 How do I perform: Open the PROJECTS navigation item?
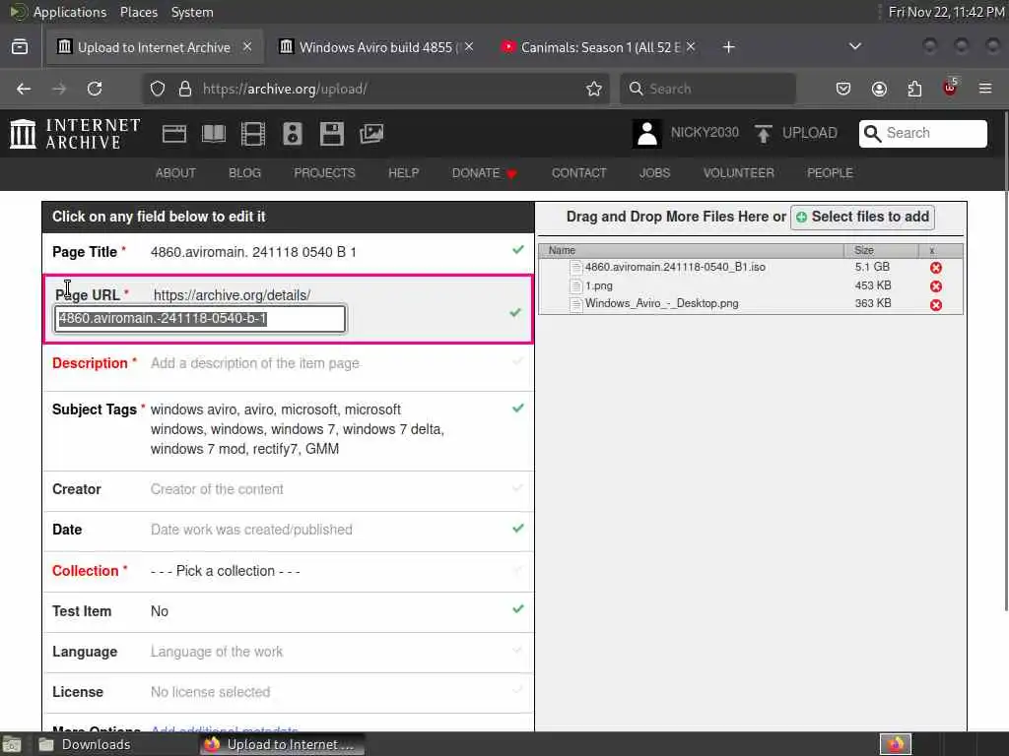(324, 173)
